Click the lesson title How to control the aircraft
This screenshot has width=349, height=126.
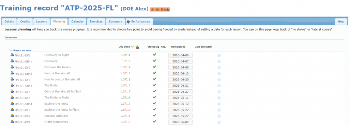pyautogui.click(x=62, y=79)
